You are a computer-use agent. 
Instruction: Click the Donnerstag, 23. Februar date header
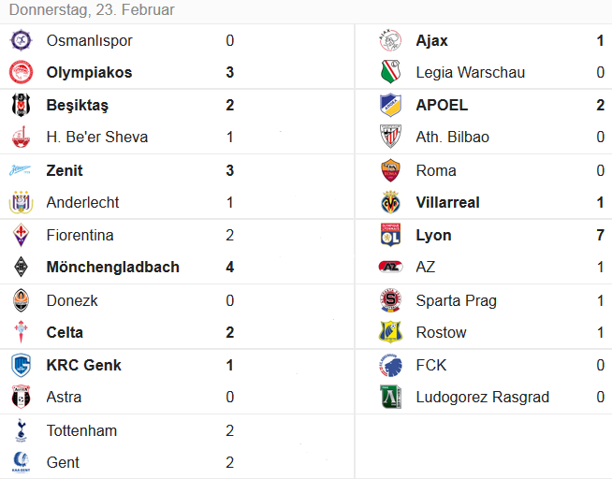tap(92, 9)
